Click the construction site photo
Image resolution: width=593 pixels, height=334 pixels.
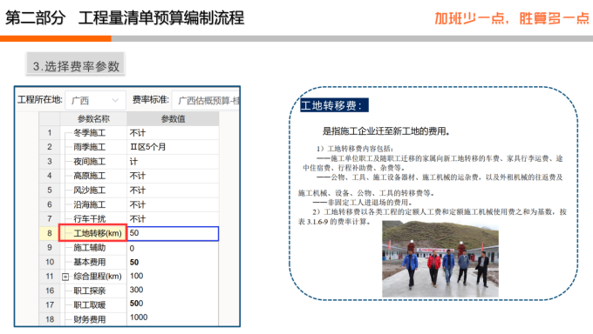pos(440,259)
